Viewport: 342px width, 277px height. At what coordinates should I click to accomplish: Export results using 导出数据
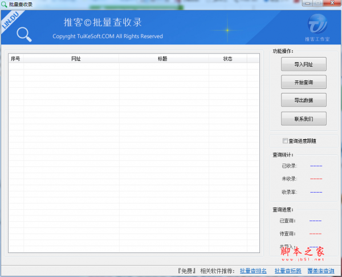[303, 100]
